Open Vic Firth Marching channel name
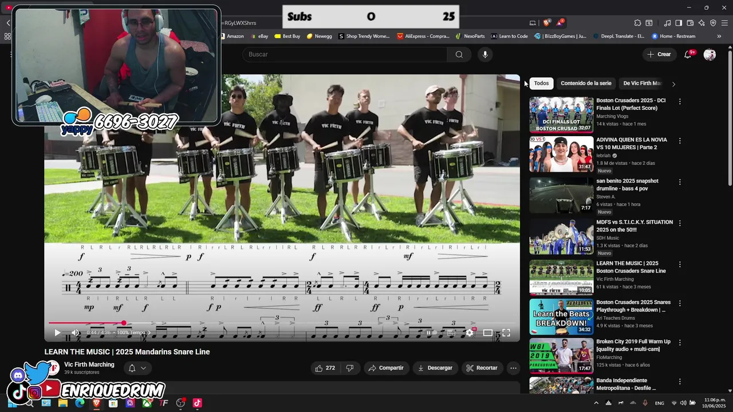733x412 pixels. point(89,365)
